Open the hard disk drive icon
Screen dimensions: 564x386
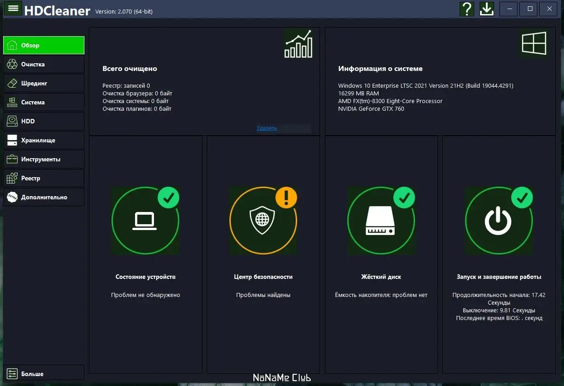381,221
